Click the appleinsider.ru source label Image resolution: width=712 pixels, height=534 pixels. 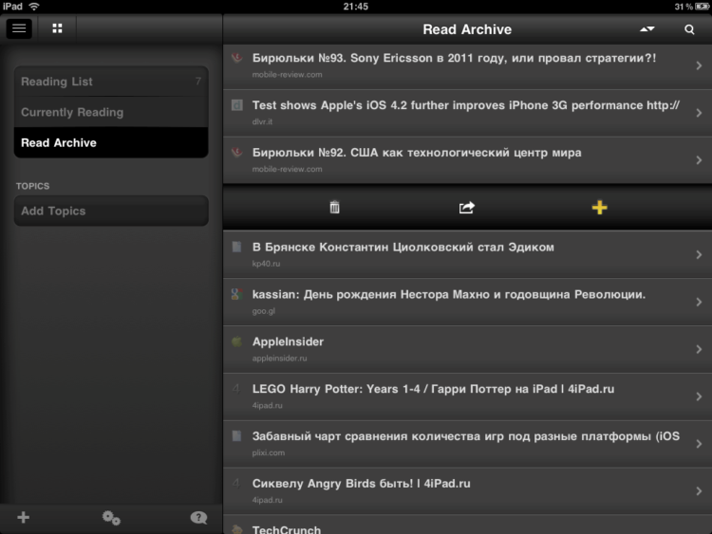pos(279,359)
